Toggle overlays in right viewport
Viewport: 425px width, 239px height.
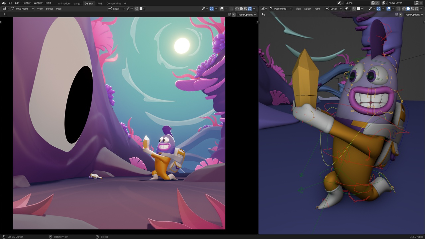[x=388, y=9]
